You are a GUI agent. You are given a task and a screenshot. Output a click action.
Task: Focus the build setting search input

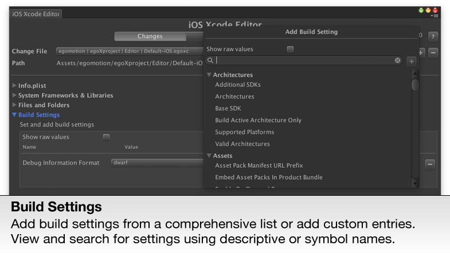[x=304, y=60]
